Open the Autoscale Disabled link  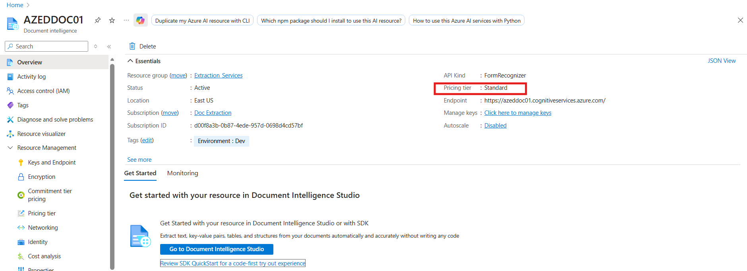point(495,126)
